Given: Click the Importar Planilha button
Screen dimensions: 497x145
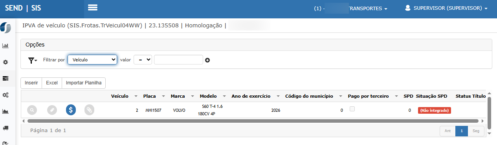Looking at the screenshot, I should point(84,83).
